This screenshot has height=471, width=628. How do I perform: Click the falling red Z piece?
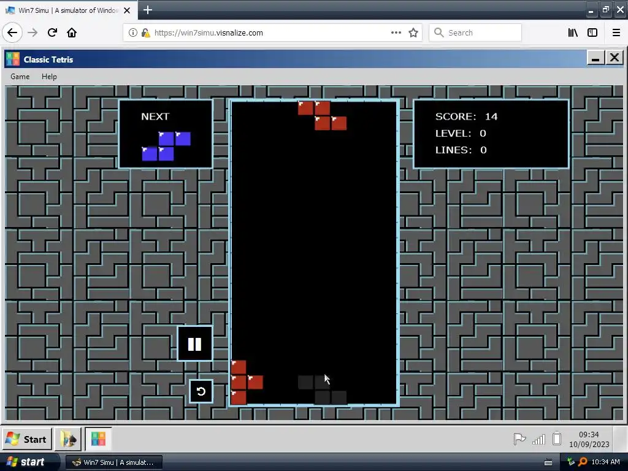pos(323,116)
